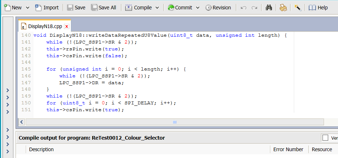Click 'writeDataRepeatedU8Value' function name in the code
Viewport: 338px width, 158px height.
(x=128, y=35)
